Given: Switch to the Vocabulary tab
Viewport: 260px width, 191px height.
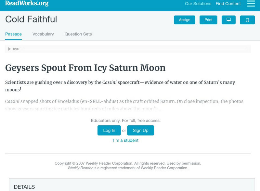Looking at the screenshot, I should point(43,34).
